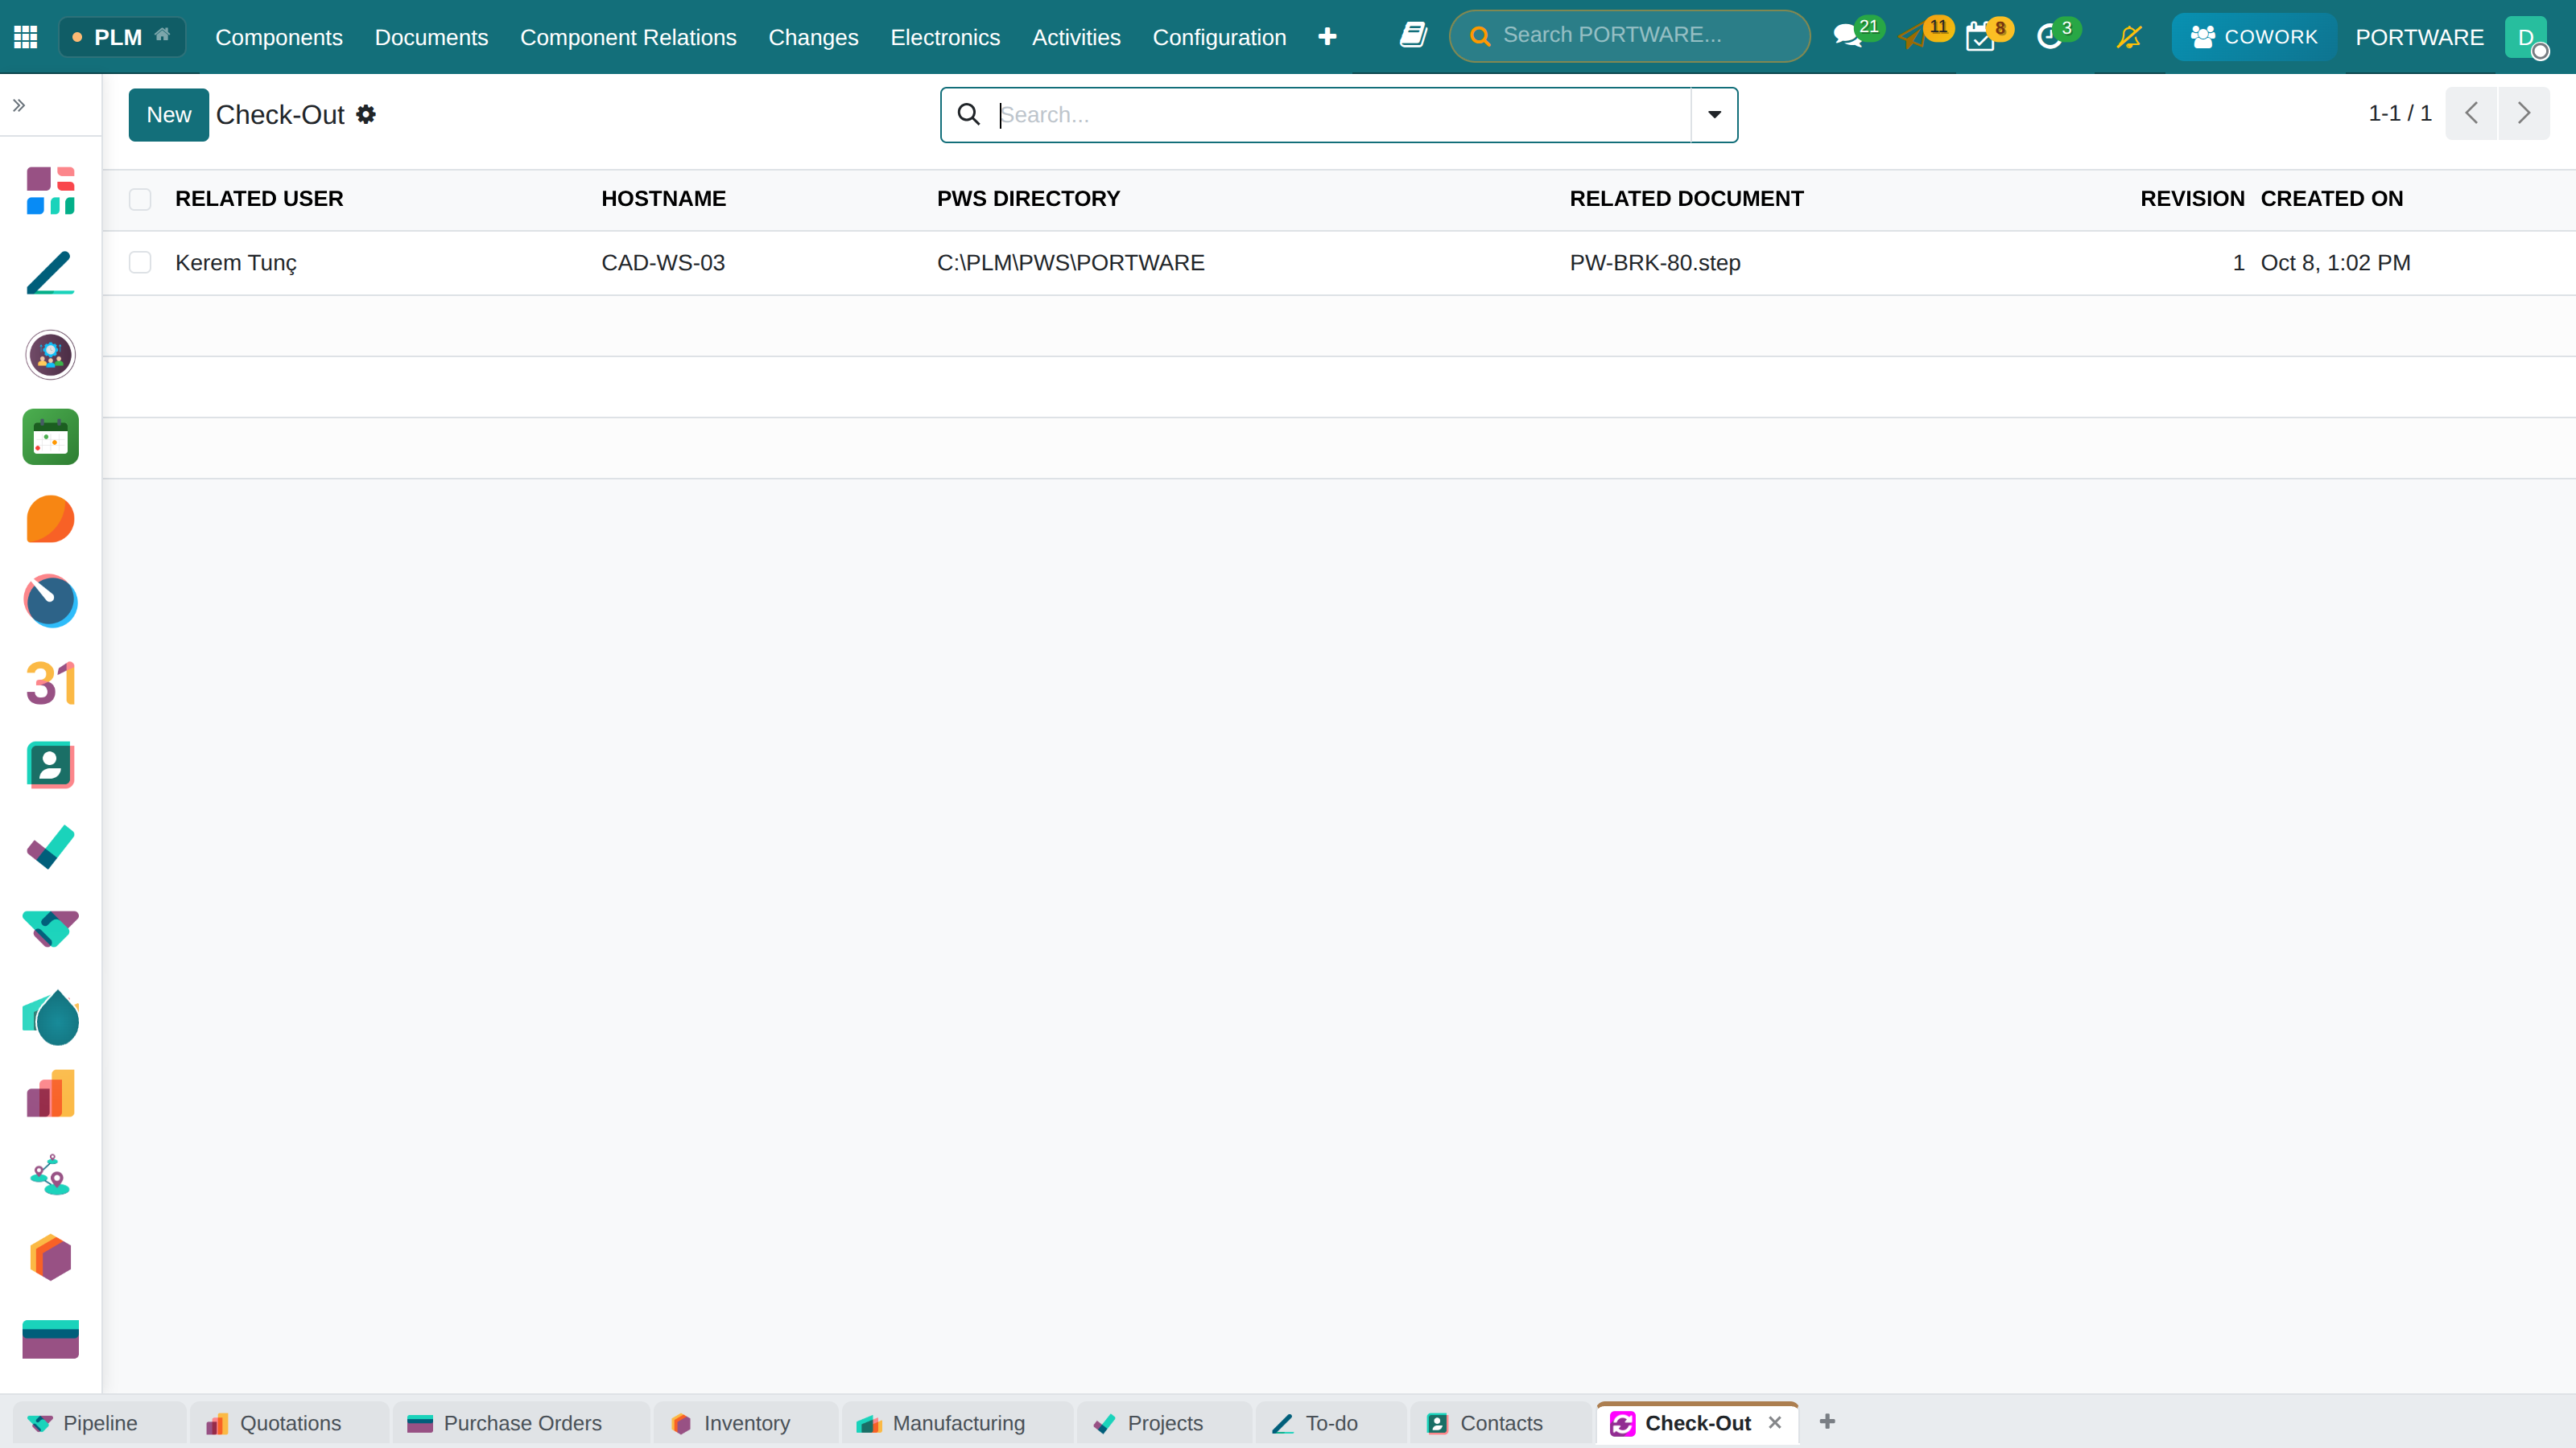
Task: Open the Configuration menu
Action: tap(1219, 37)
